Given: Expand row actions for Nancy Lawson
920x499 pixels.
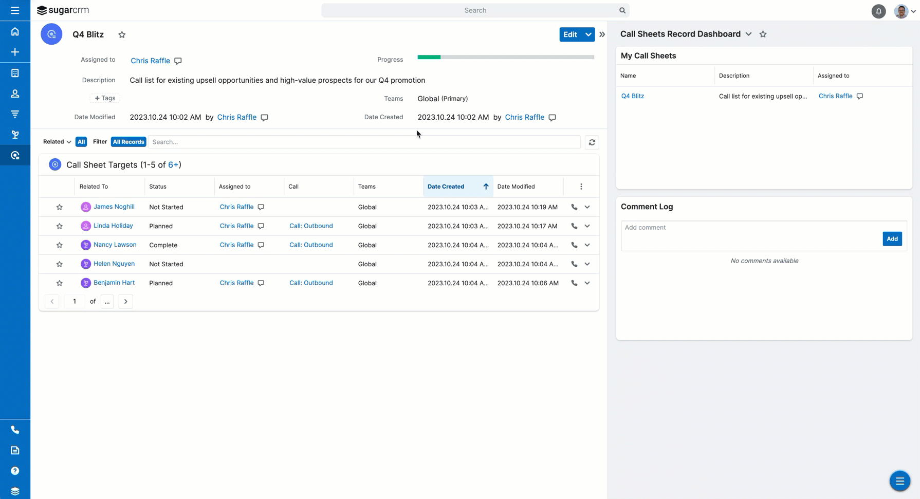Looking at the screenshot, I should (587, 245).
